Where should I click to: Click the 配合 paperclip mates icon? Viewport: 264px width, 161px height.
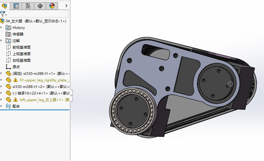[8, 106]
